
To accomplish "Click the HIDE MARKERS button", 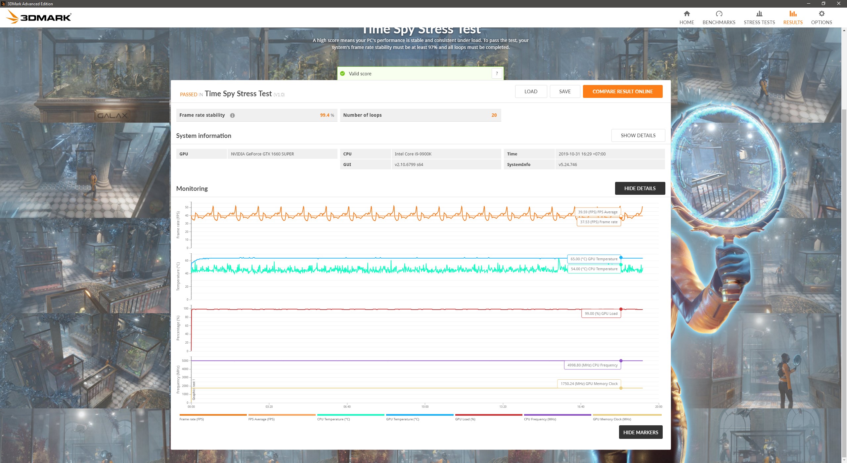I will [641, 432].
